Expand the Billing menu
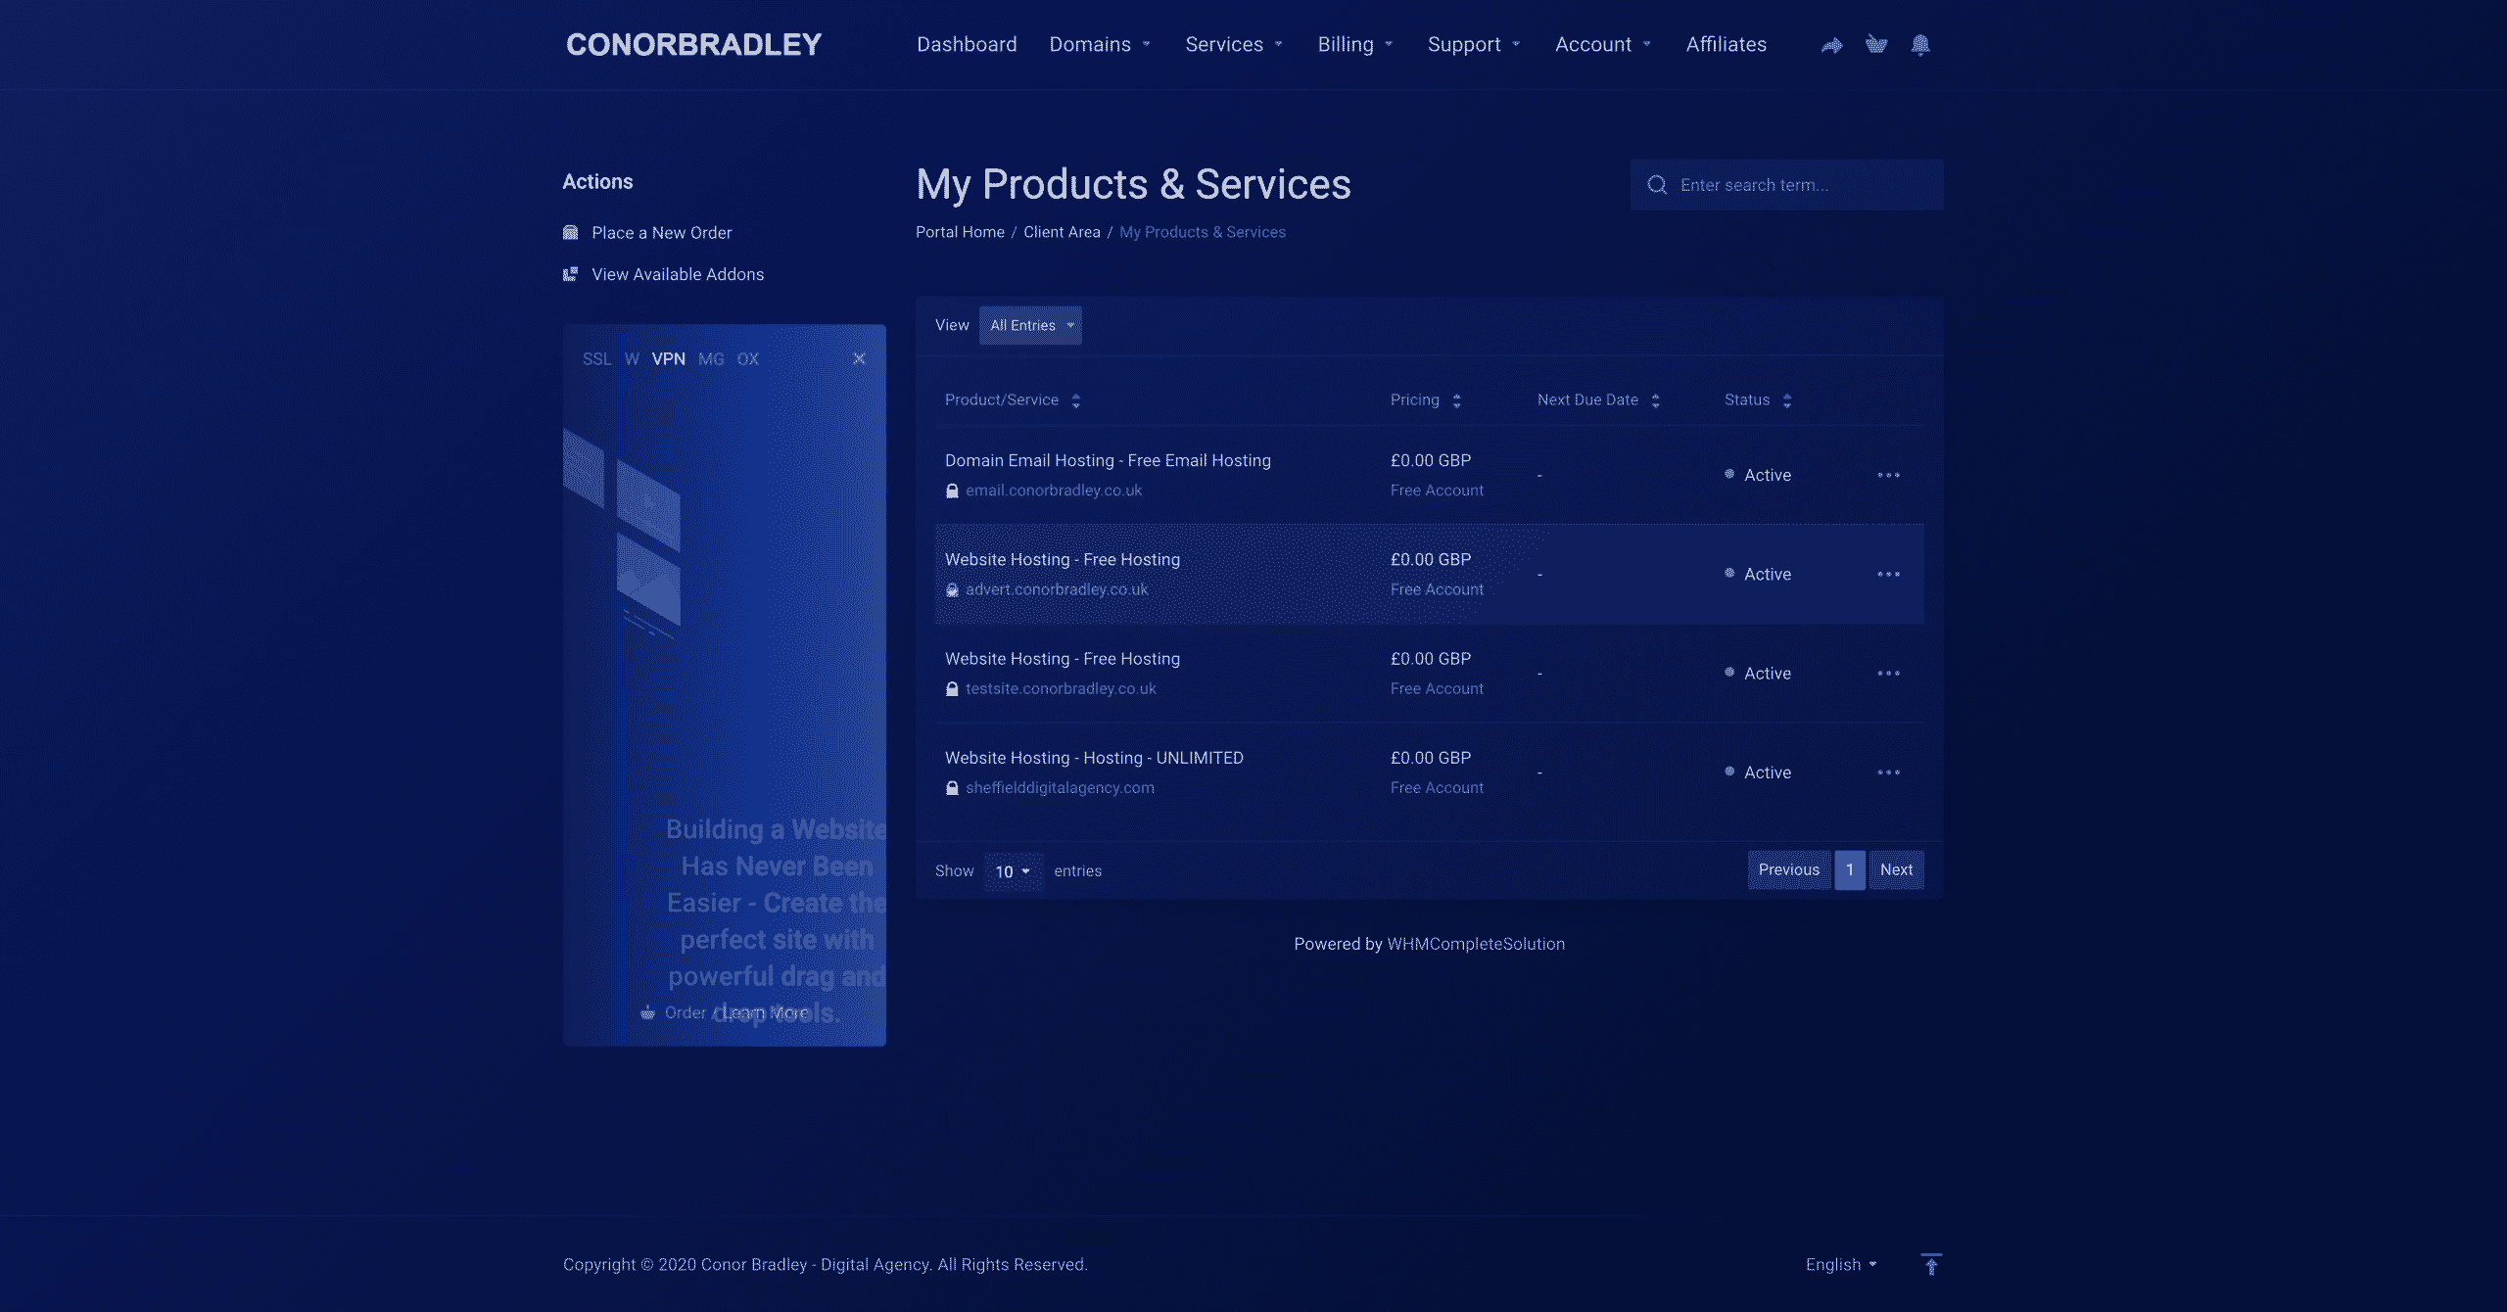This screenshot has height=1312, width=2507. click(x=1355, y=45)
